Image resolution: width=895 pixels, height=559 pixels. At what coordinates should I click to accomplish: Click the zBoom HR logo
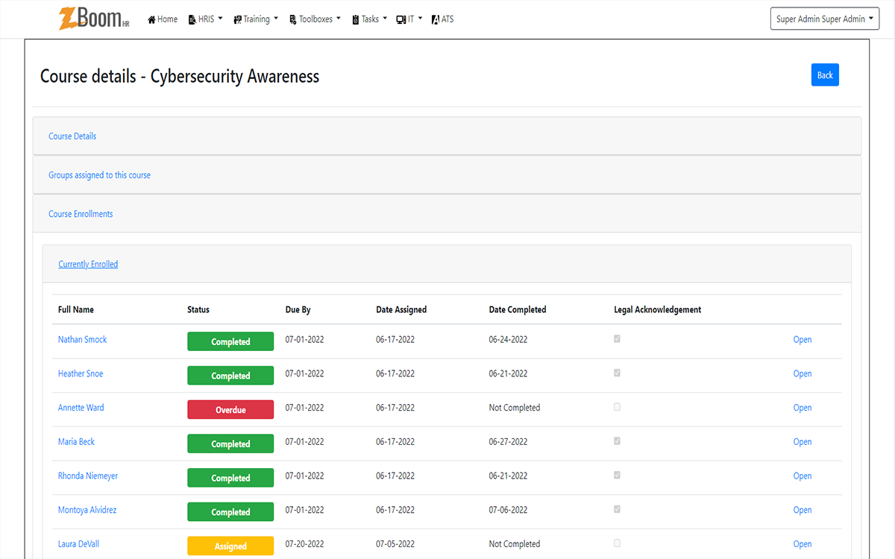[94, 18]
